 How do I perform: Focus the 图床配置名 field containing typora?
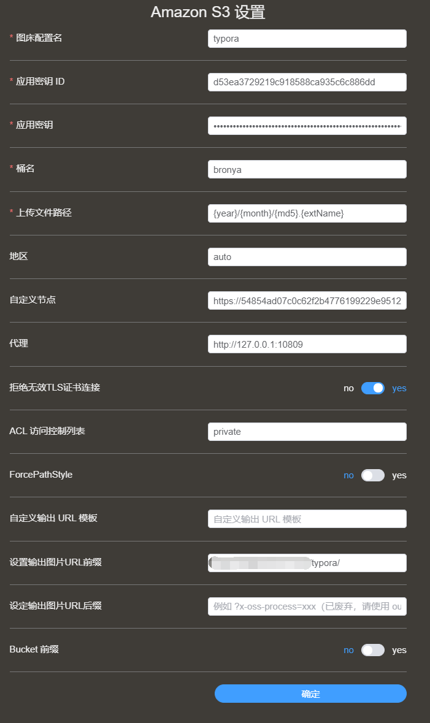[307, 39]
